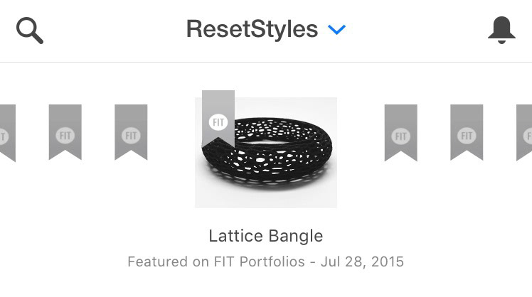Tap the cut-off FIT ribbon at far right edge
The height and width of the screenshot is (297, 532).
click(524, 133)
